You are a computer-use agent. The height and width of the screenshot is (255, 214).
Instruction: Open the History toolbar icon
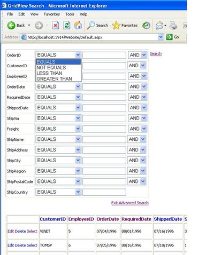[x=146, y=26]
